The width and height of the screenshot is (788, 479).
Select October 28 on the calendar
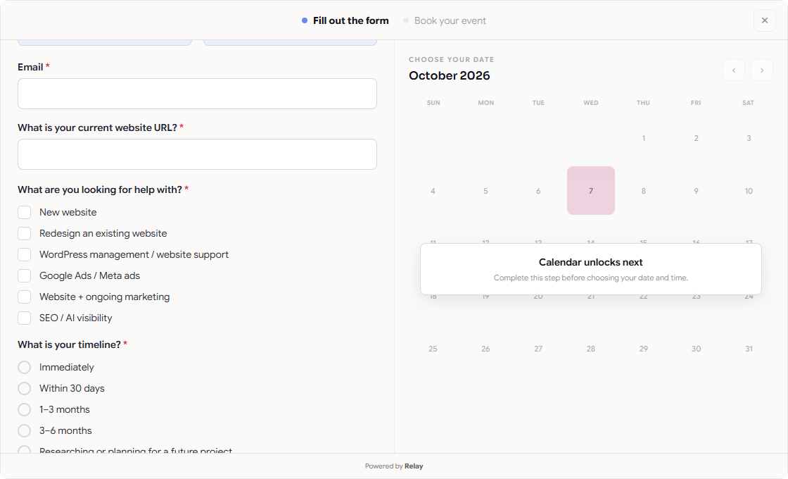coord(591,349)
